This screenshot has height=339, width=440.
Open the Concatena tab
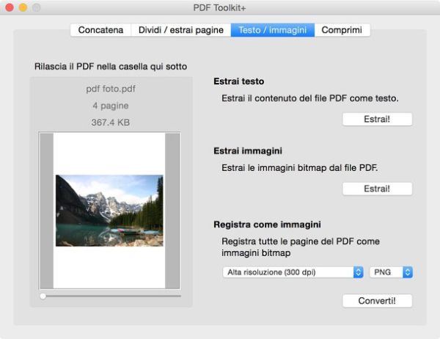[101, 30]
